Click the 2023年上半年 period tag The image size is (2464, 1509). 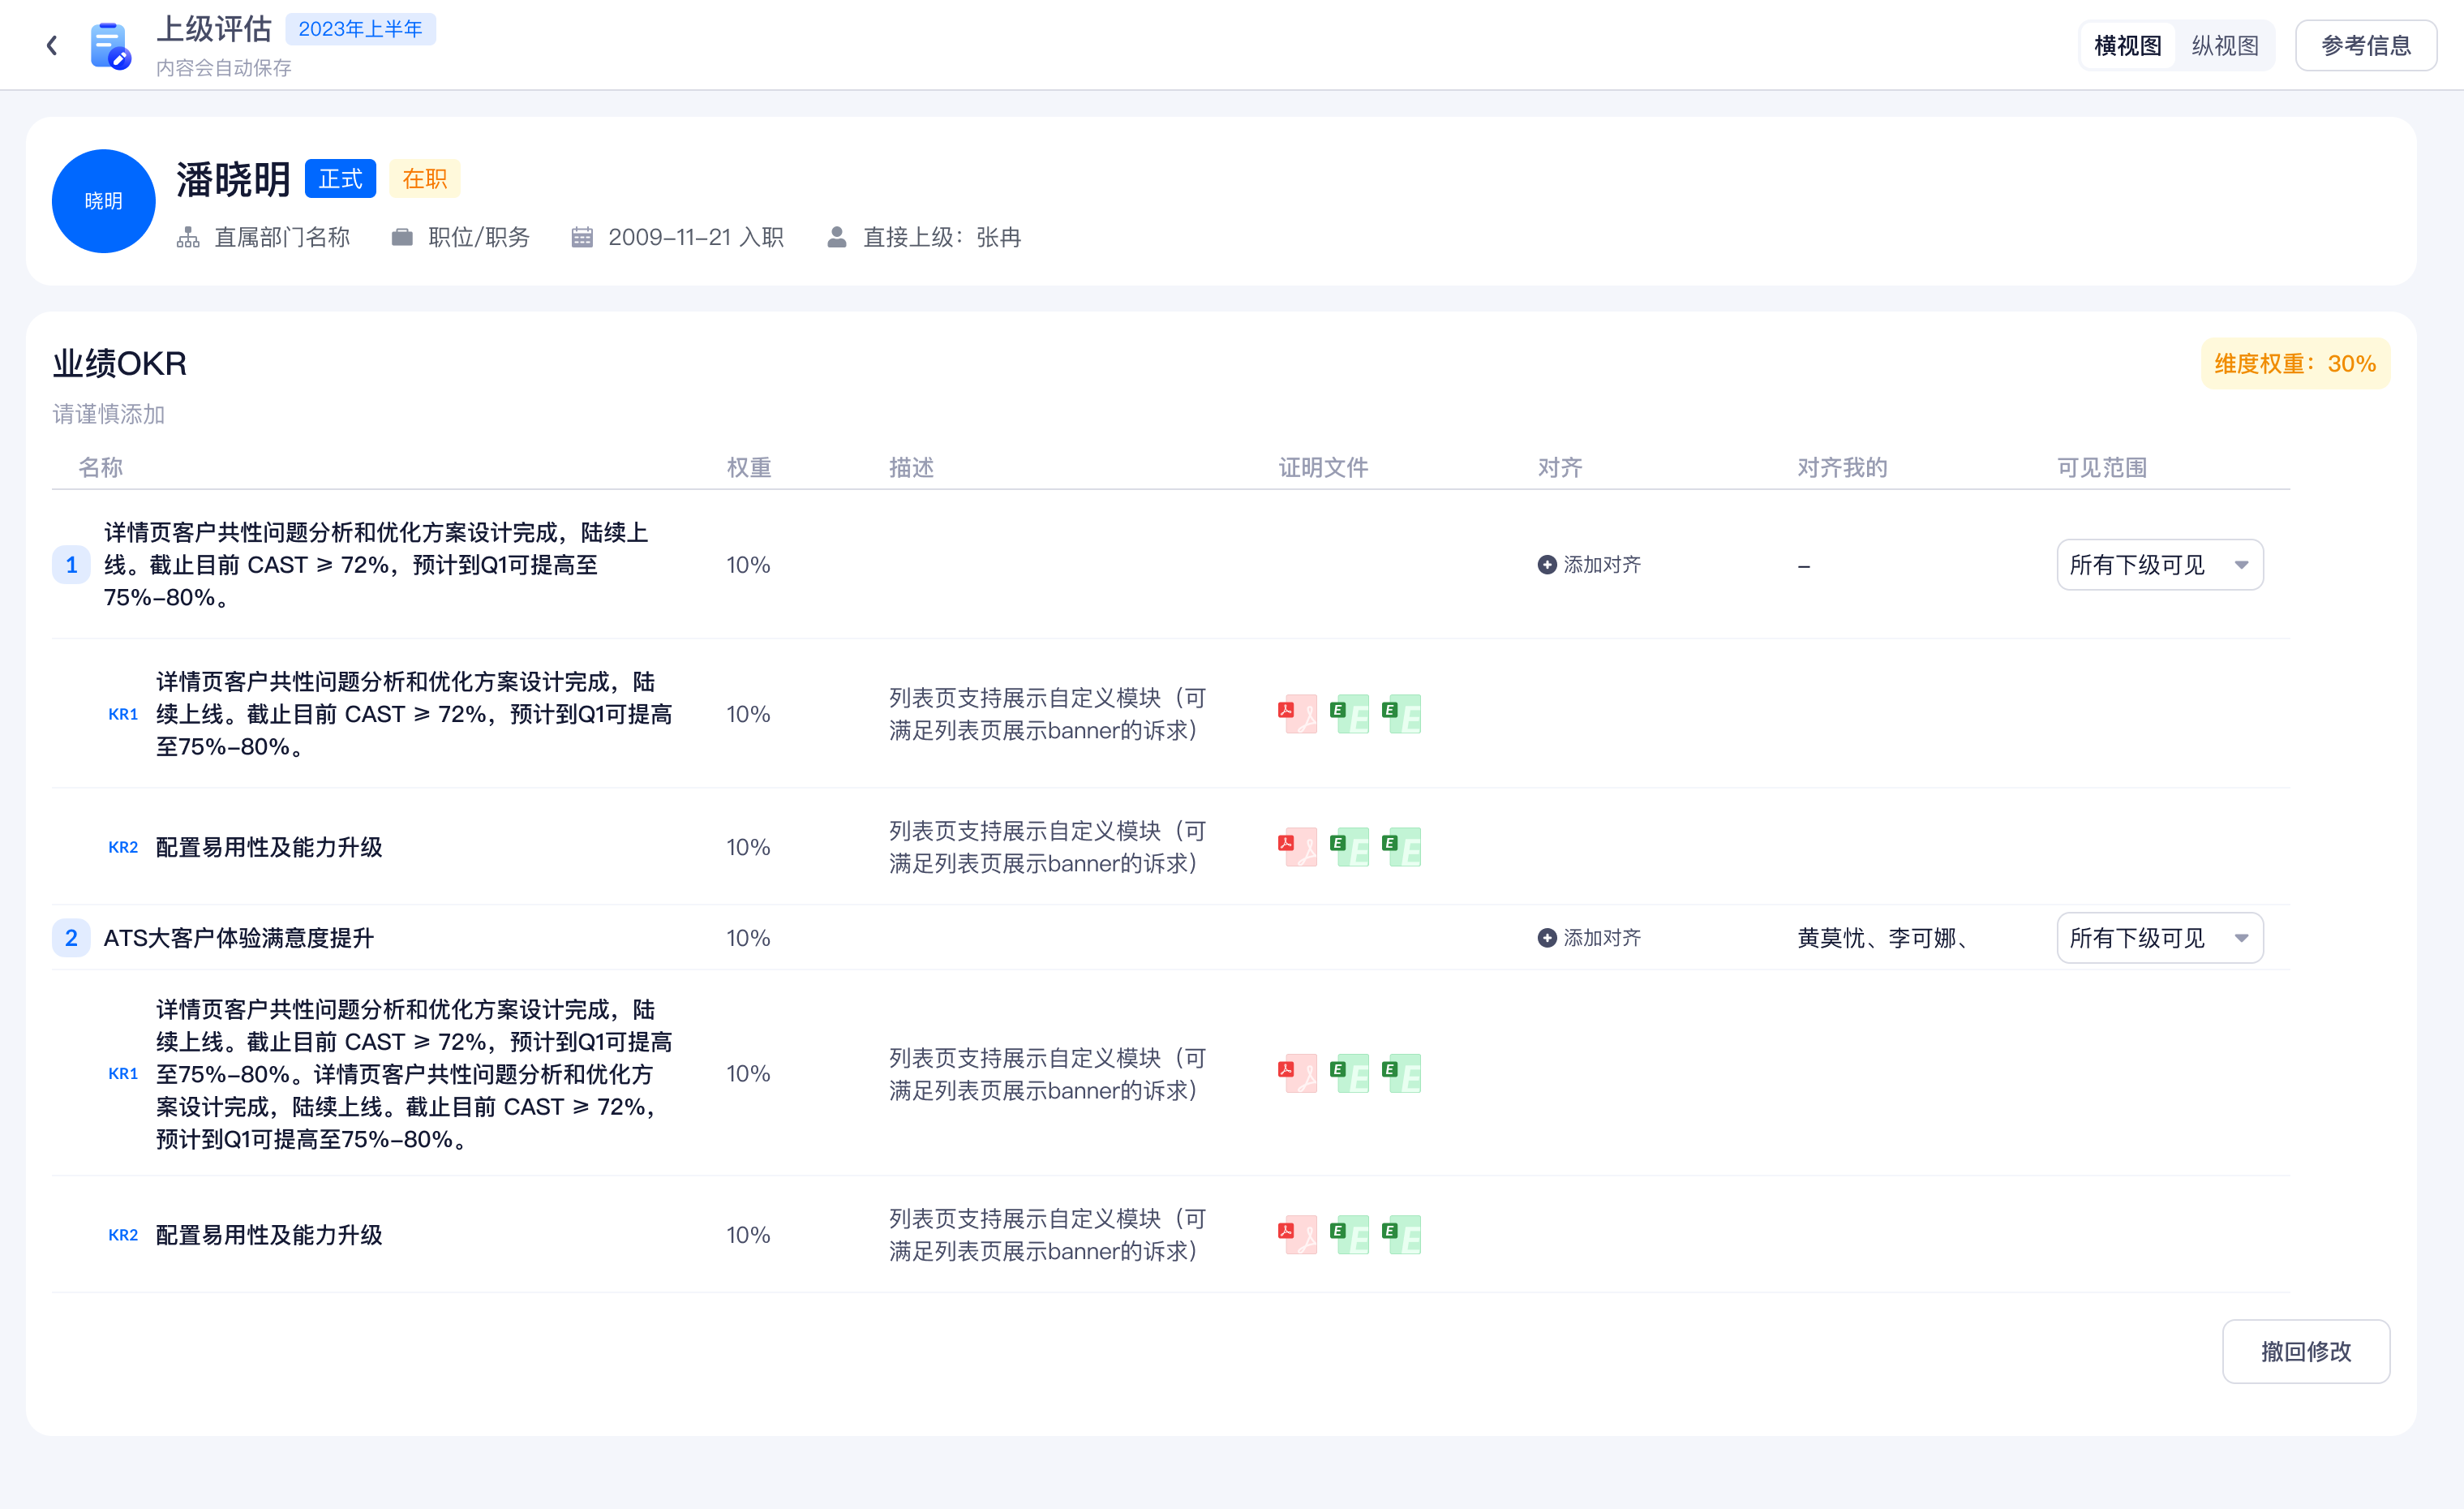tap(360, 29)
